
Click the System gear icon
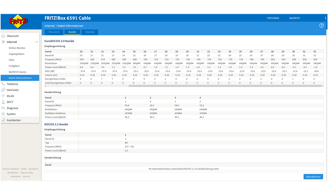pos(3,114)
